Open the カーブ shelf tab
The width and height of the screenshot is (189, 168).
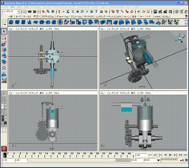(x=18, y=17)
